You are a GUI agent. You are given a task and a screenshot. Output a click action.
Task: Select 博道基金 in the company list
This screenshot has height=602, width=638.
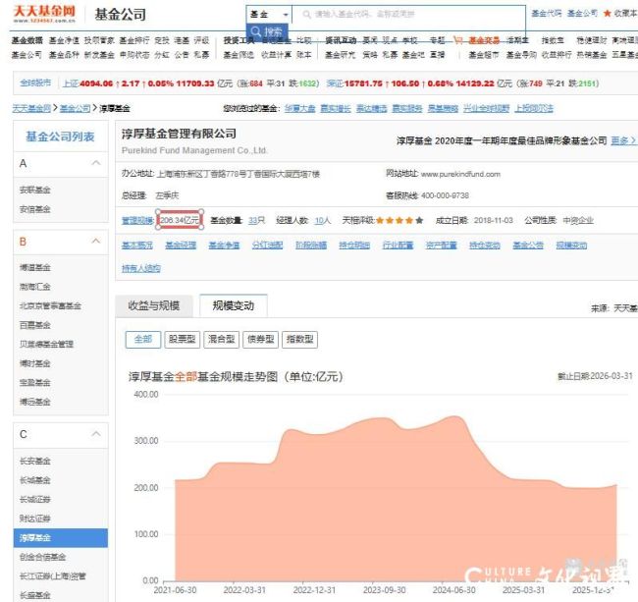35,267
